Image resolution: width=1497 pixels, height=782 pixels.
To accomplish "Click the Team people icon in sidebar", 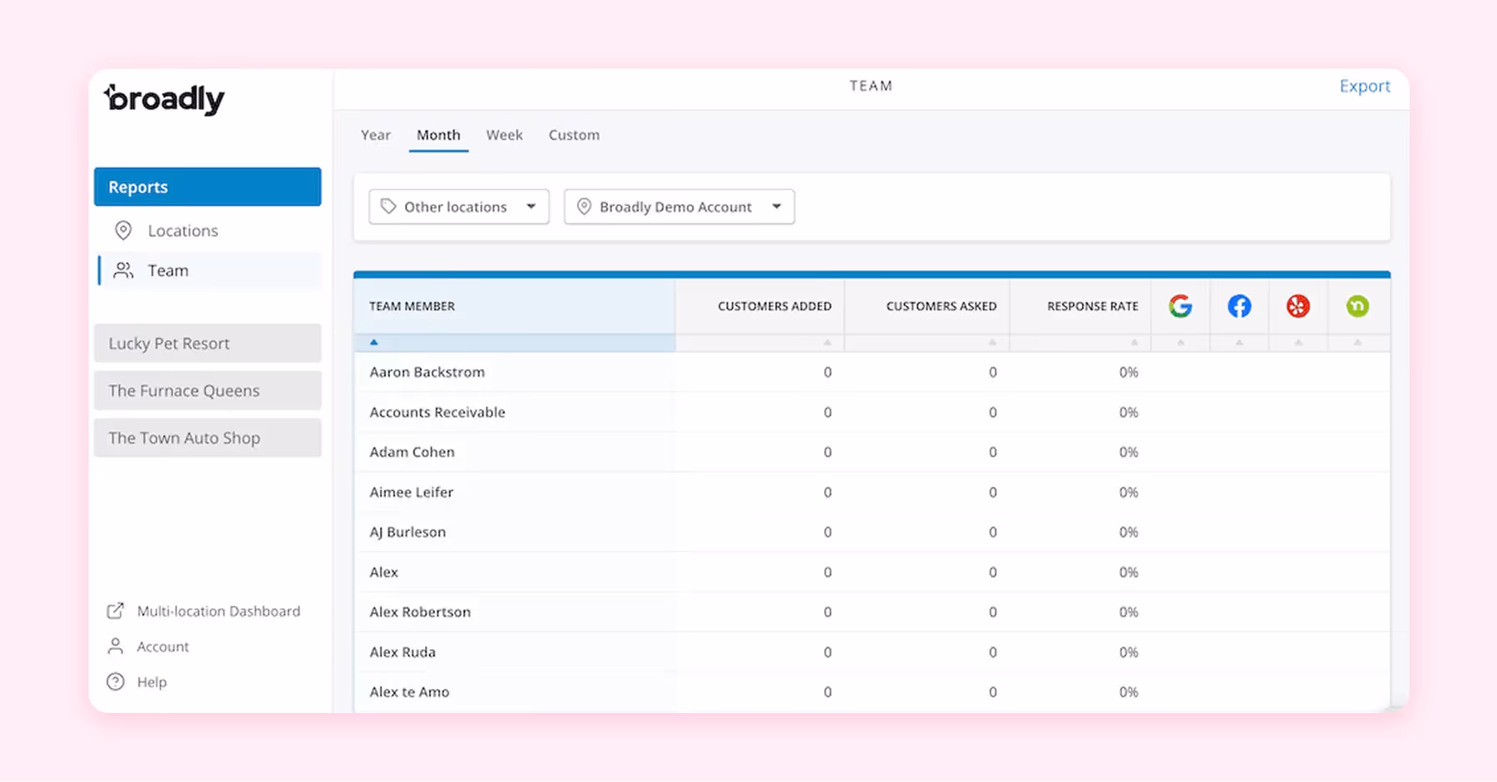I will pos(123,270).
